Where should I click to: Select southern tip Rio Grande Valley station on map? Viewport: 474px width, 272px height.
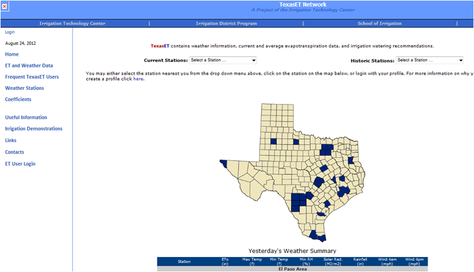(317, 235)
